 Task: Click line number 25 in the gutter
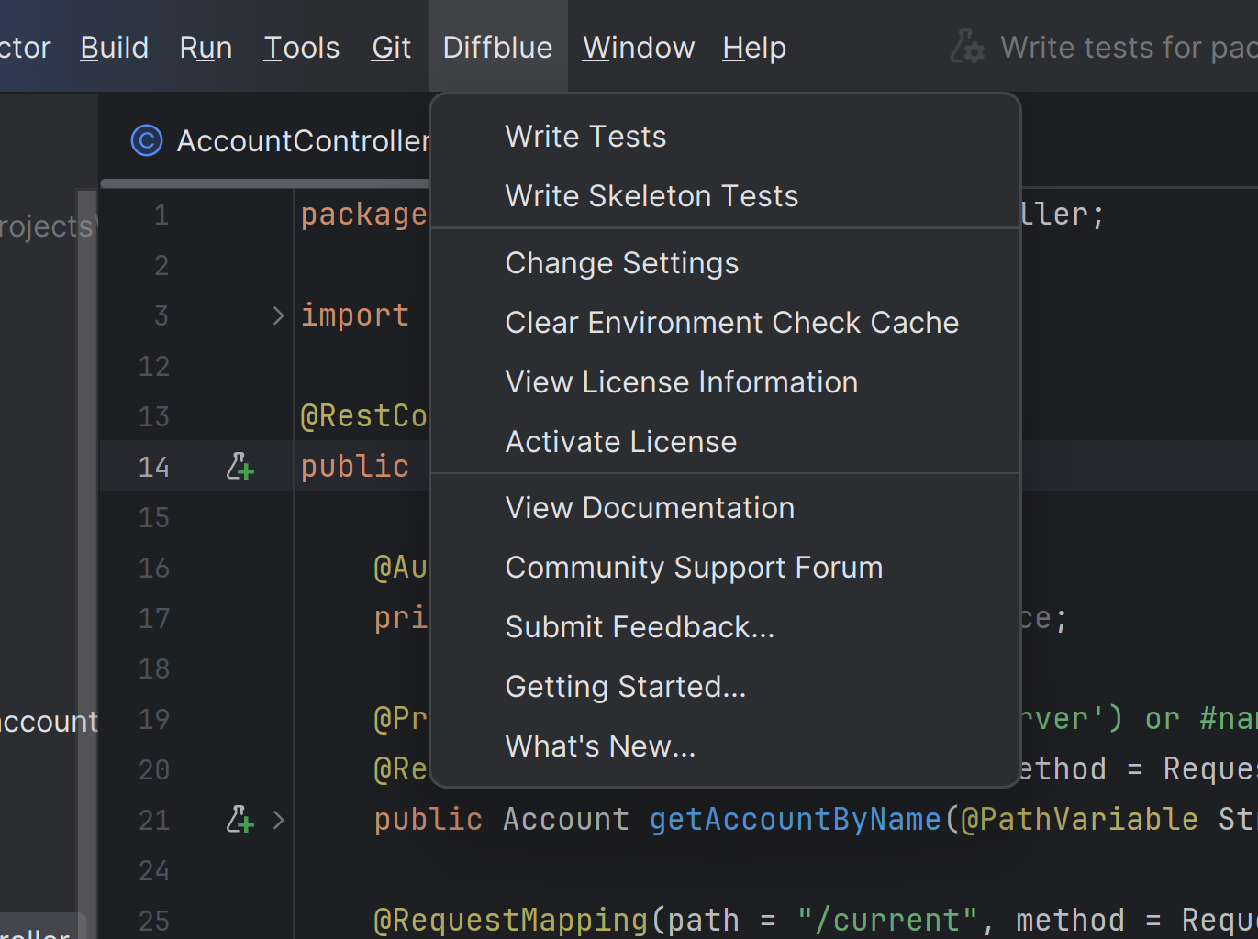(x=154, y=920)
